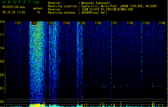168x107 pixels.
Task: Click the 0.7 kHz frequency axis label
Action: click(2, 88)
